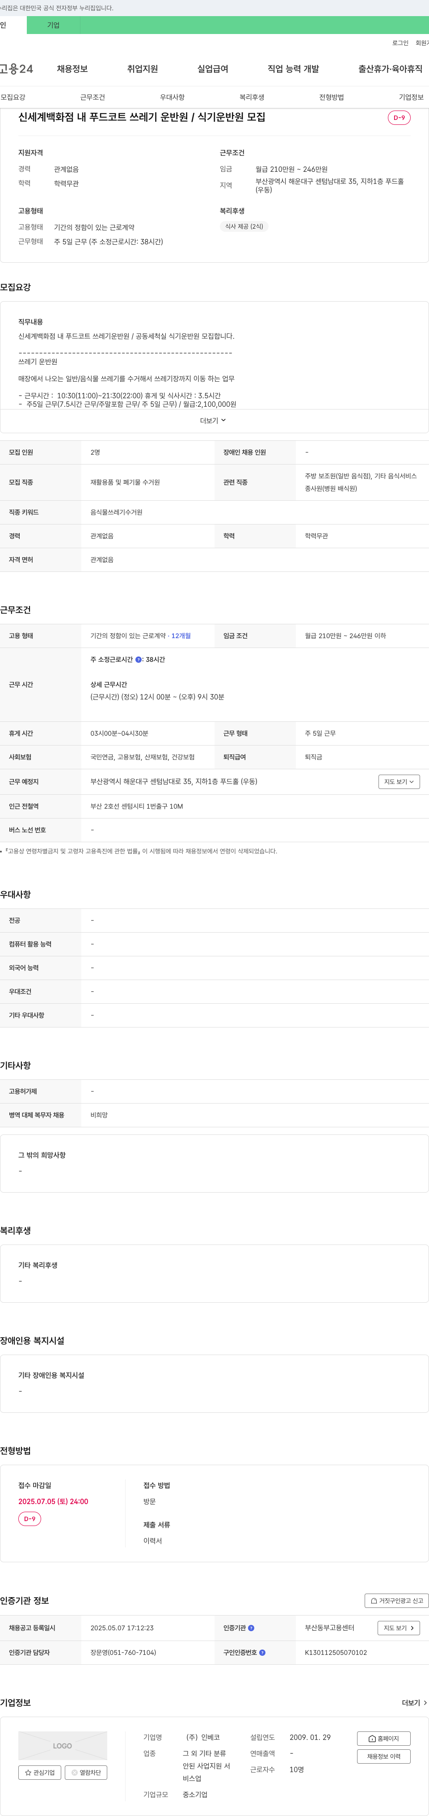Open 지도 보기 dropdown for workplace

(399, 782)
